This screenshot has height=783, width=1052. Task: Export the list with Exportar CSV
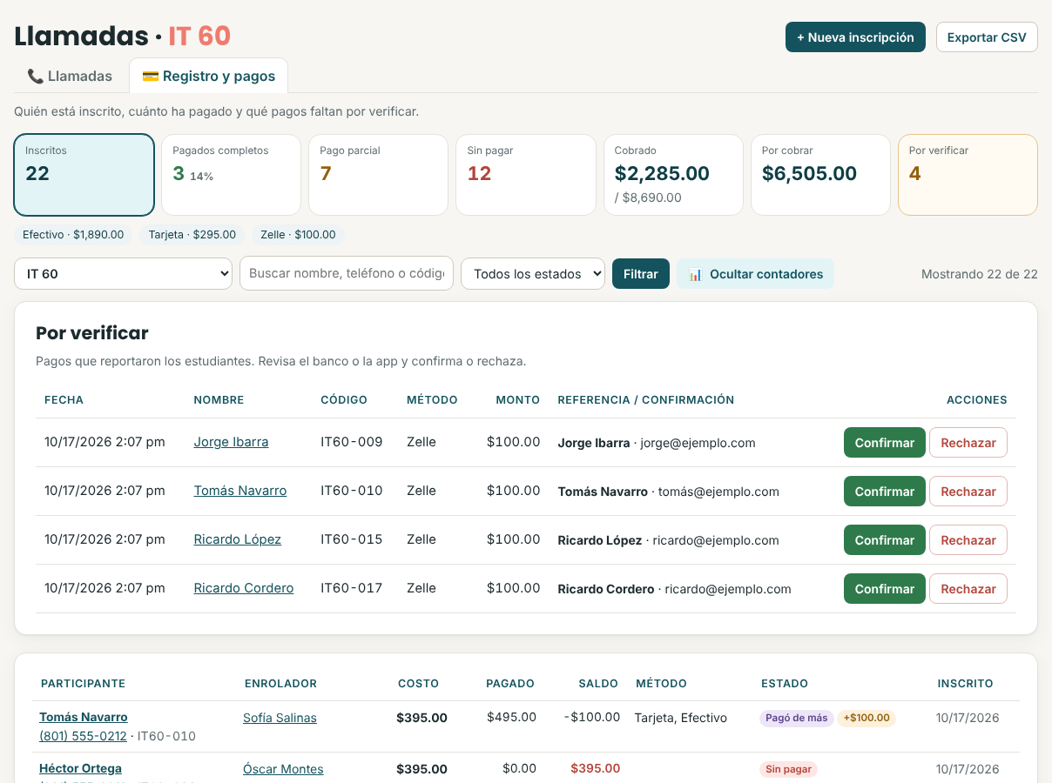point(987,37)
